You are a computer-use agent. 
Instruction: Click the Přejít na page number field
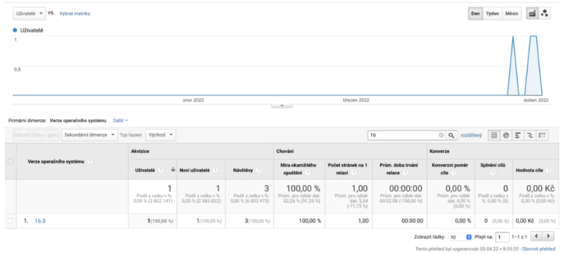[502, 237]
